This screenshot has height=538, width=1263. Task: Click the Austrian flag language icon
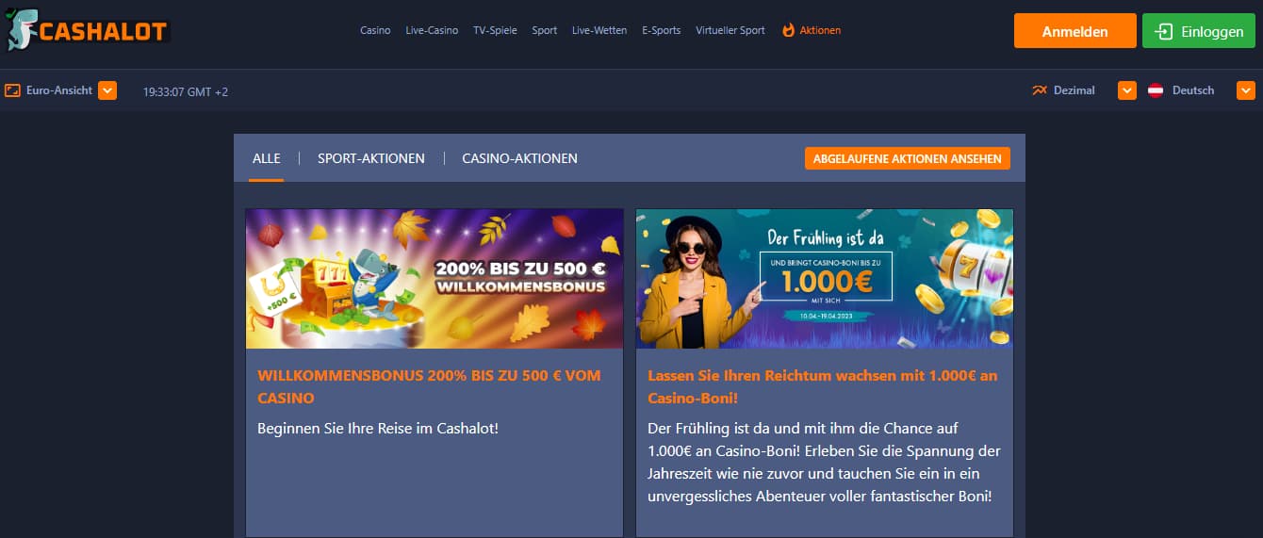1156,90
